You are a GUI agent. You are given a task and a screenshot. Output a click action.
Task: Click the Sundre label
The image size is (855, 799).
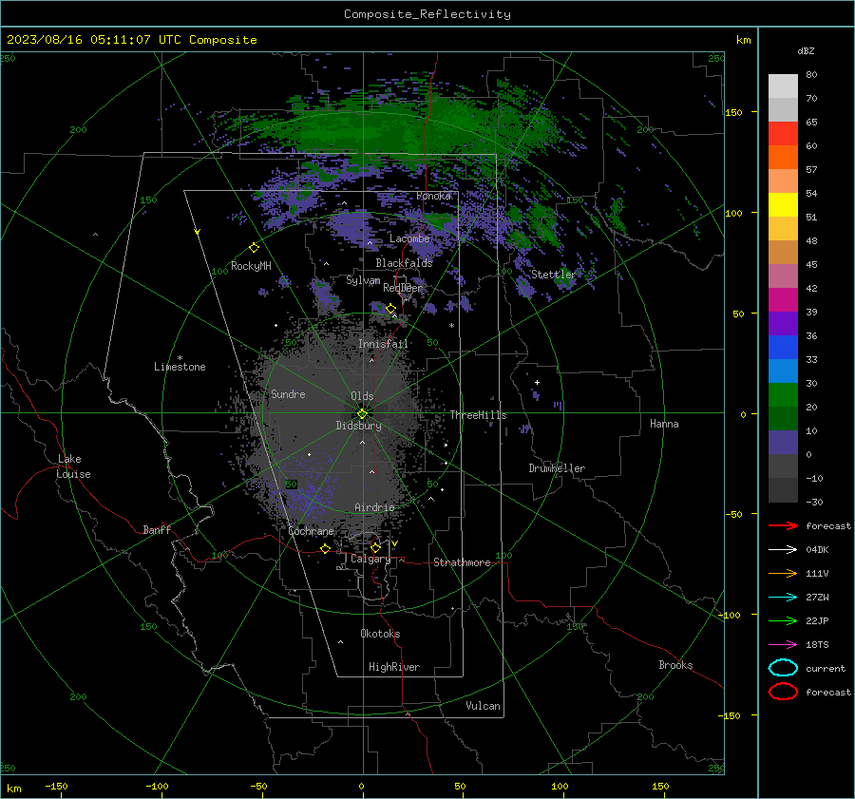(288, 393)
